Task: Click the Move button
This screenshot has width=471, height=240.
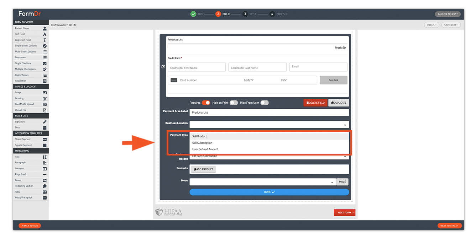Action: (x=342, y=182)
